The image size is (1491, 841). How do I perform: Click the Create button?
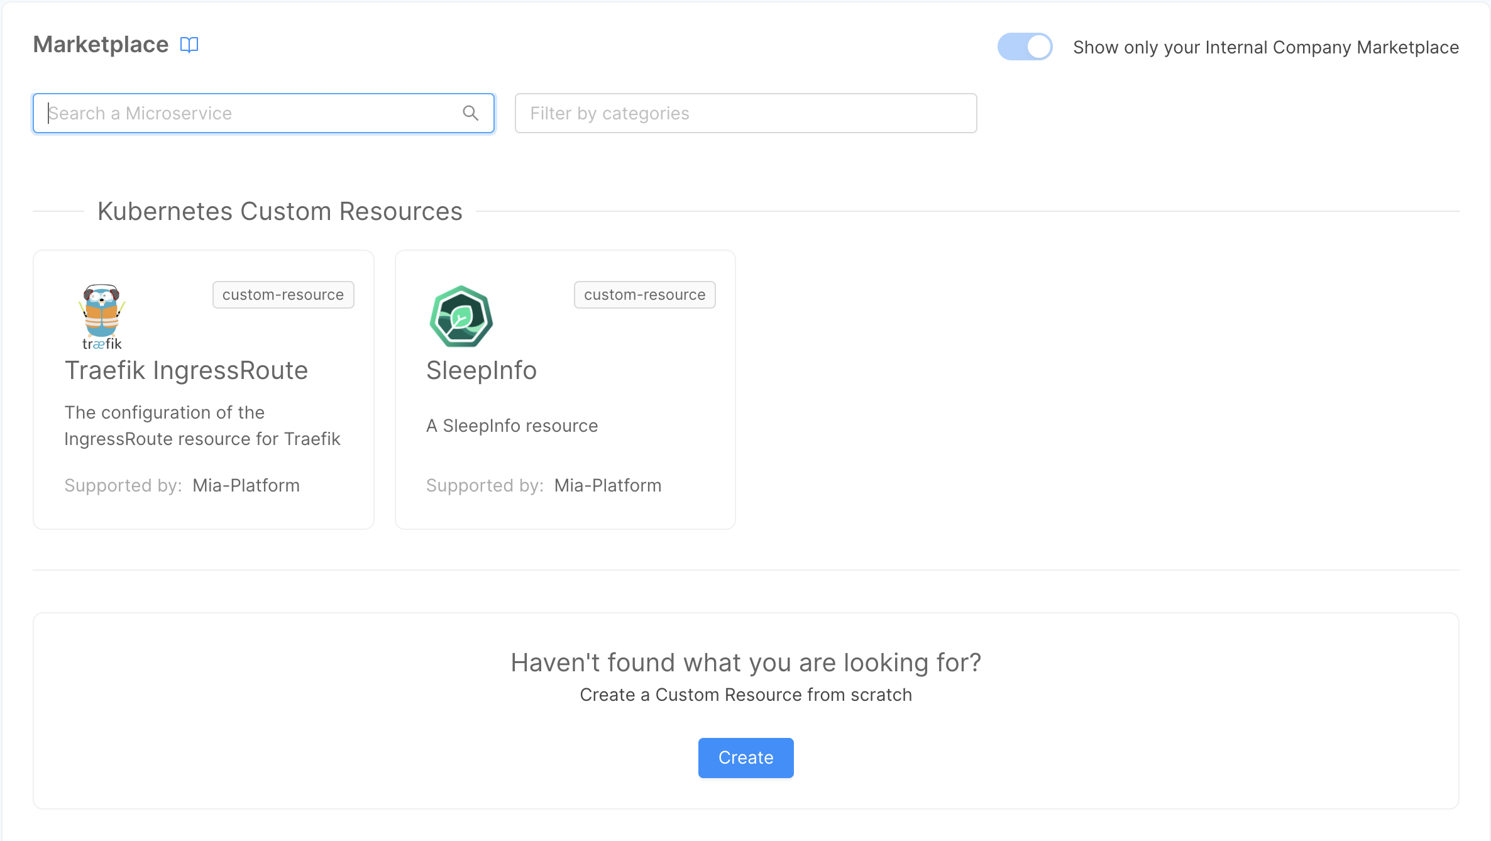[x=745, y=757]
